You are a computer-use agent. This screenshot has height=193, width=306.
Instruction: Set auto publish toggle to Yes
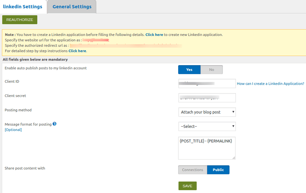click(x=189, y=70)
